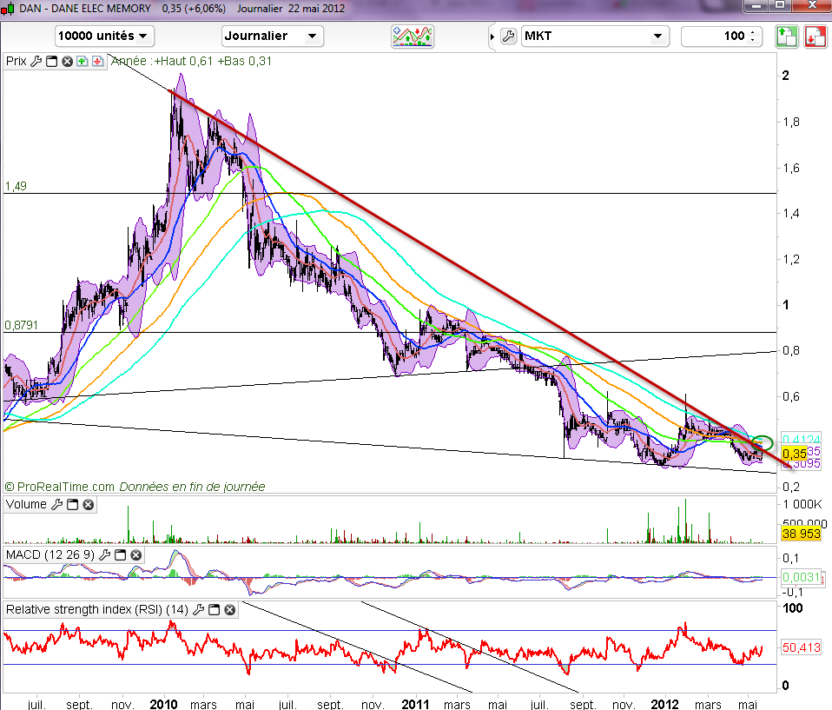Open MACD (12 26 9) wrench settings

[105, 554]
